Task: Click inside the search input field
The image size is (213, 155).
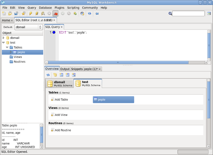Action: coord(188,14)
